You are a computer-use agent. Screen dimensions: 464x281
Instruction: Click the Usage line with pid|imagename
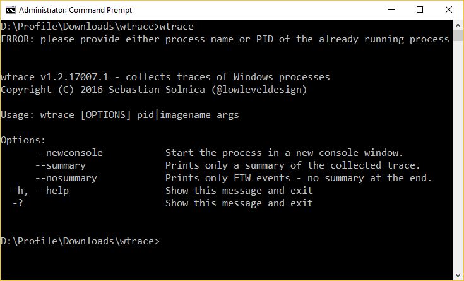pyautogui.click(x=119, y=115)
